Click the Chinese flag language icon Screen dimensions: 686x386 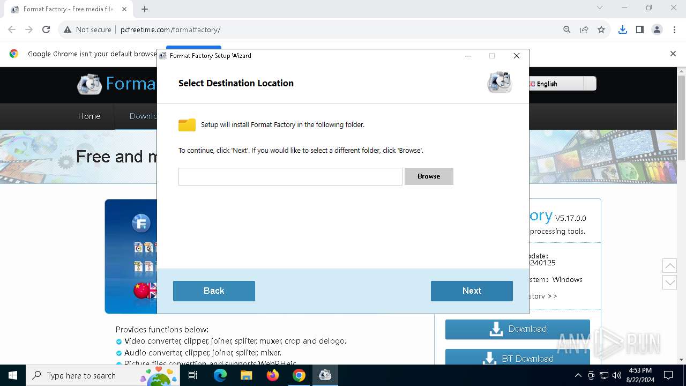[x=141, y=290]
